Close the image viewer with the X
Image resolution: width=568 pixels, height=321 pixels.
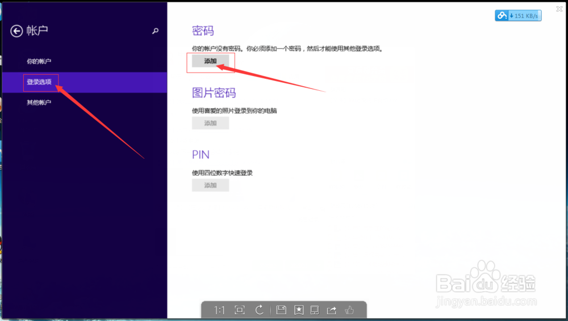(x=559, y=9)
